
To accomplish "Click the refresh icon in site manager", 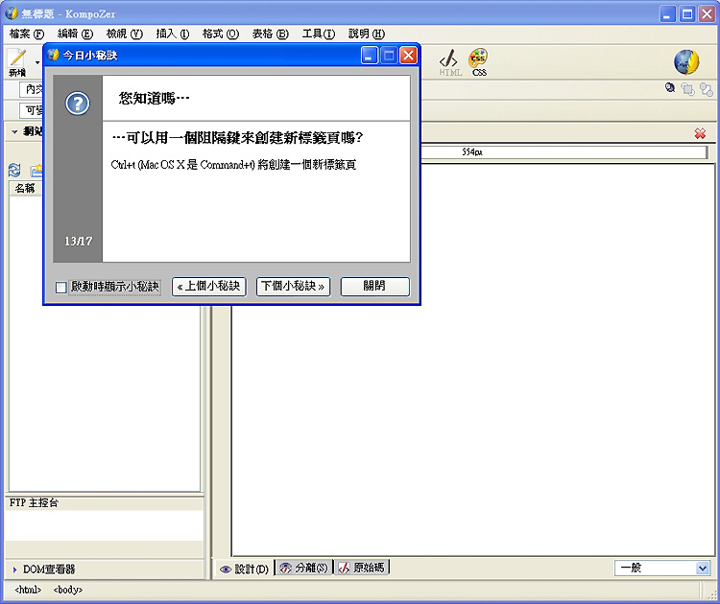I will pyautogui.click(x=14, y=170).
